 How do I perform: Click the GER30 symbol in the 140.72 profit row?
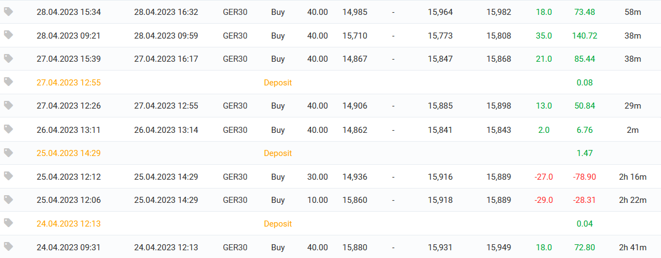tap(235, 36)
